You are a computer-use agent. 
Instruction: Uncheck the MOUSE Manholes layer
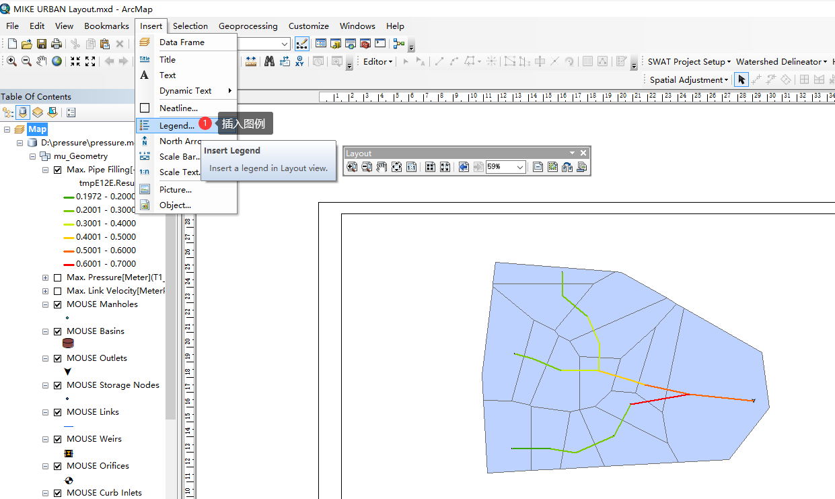(57, 304)
